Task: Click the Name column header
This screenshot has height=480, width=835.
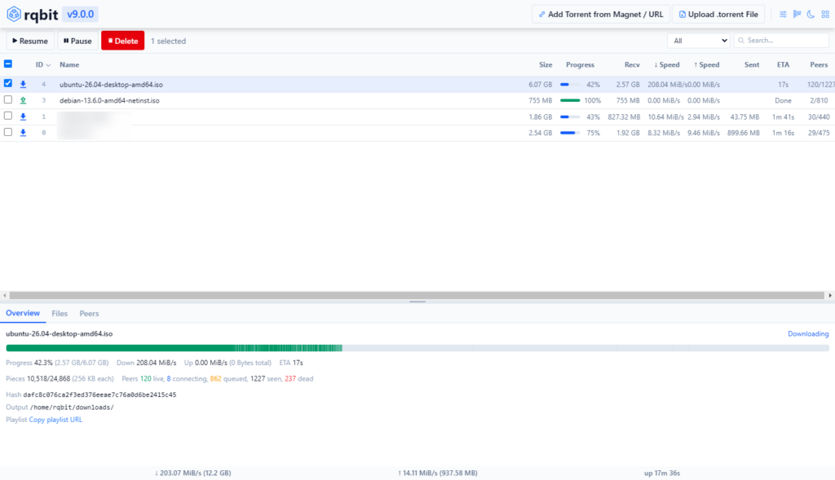Action: 69,65
